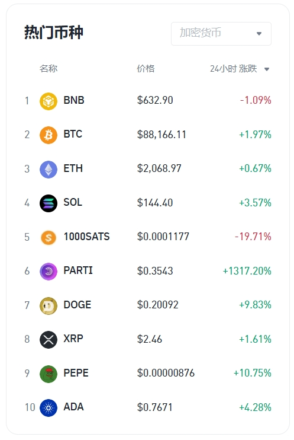Click the arrow in 加密货币 dropdown
This screenshot has width=294, height=440.
259,34
